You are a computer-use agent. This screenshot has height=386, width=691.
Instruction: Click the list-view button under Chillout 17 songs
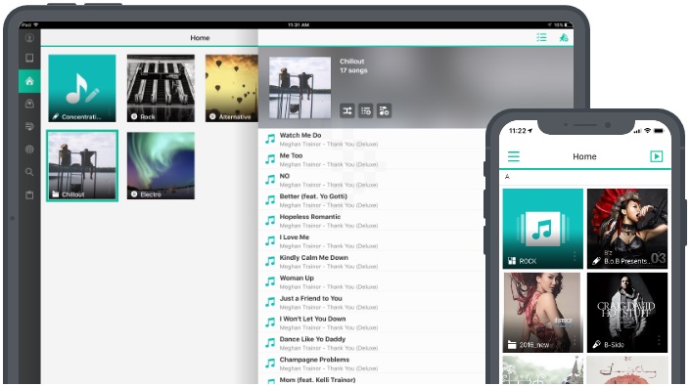[x=366, y=110]
